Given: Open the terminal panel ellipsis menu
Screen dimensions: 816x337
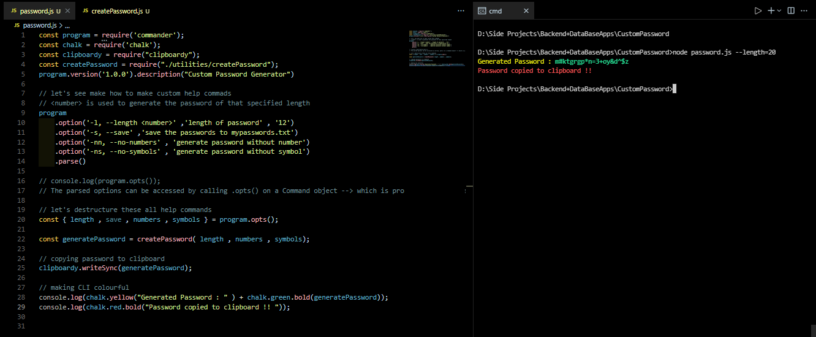Looking at the screenshot, I should (805, 11).
